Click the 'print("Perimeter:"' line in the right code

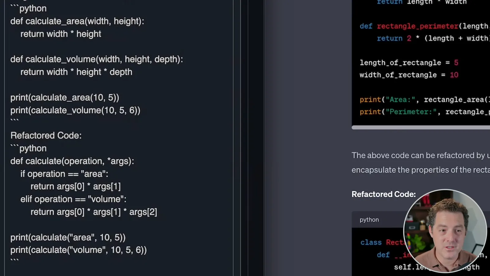pos(425,112)
